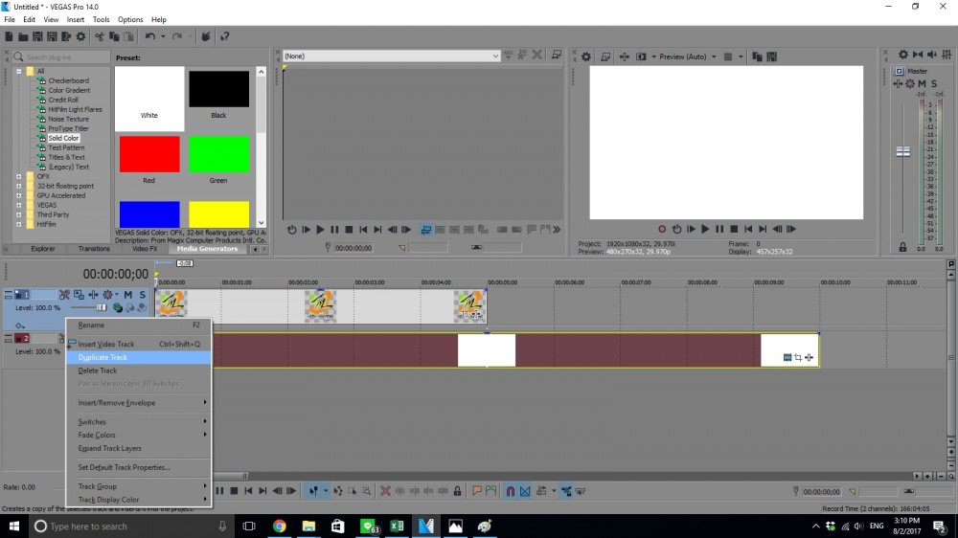Switch to the Video FX tab

[145, 249]
